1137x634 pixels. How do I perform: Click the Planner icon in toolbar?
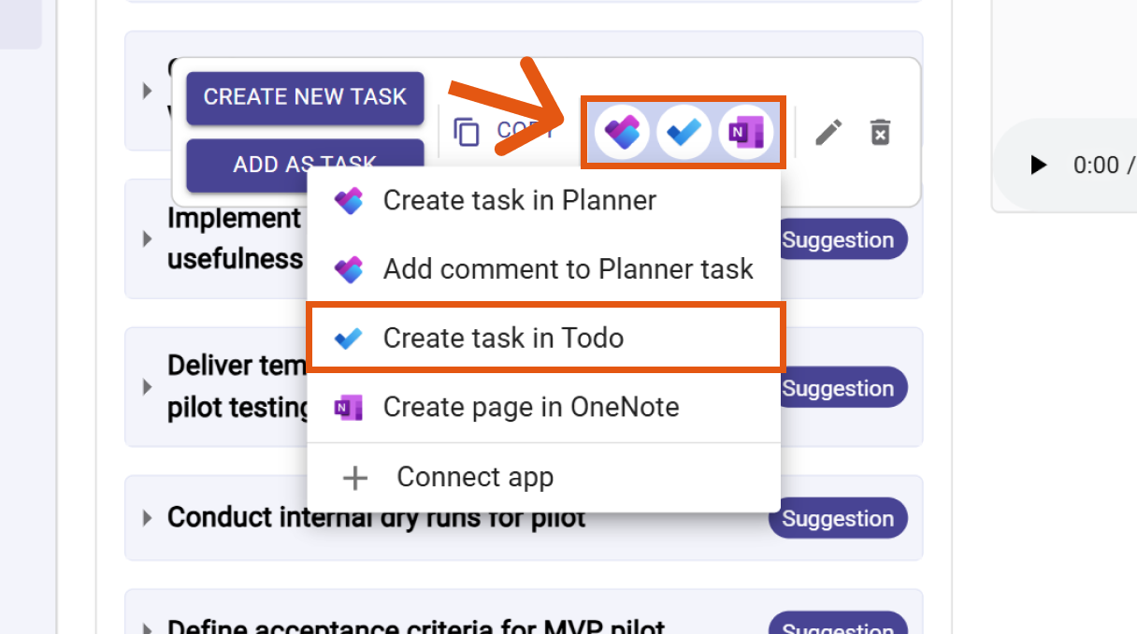(622, 132)
